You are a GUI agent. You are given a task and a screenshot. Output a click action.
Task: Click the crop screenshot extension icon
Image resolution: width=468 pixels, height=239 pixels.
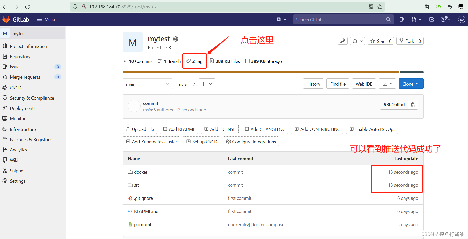coord(427,7)
